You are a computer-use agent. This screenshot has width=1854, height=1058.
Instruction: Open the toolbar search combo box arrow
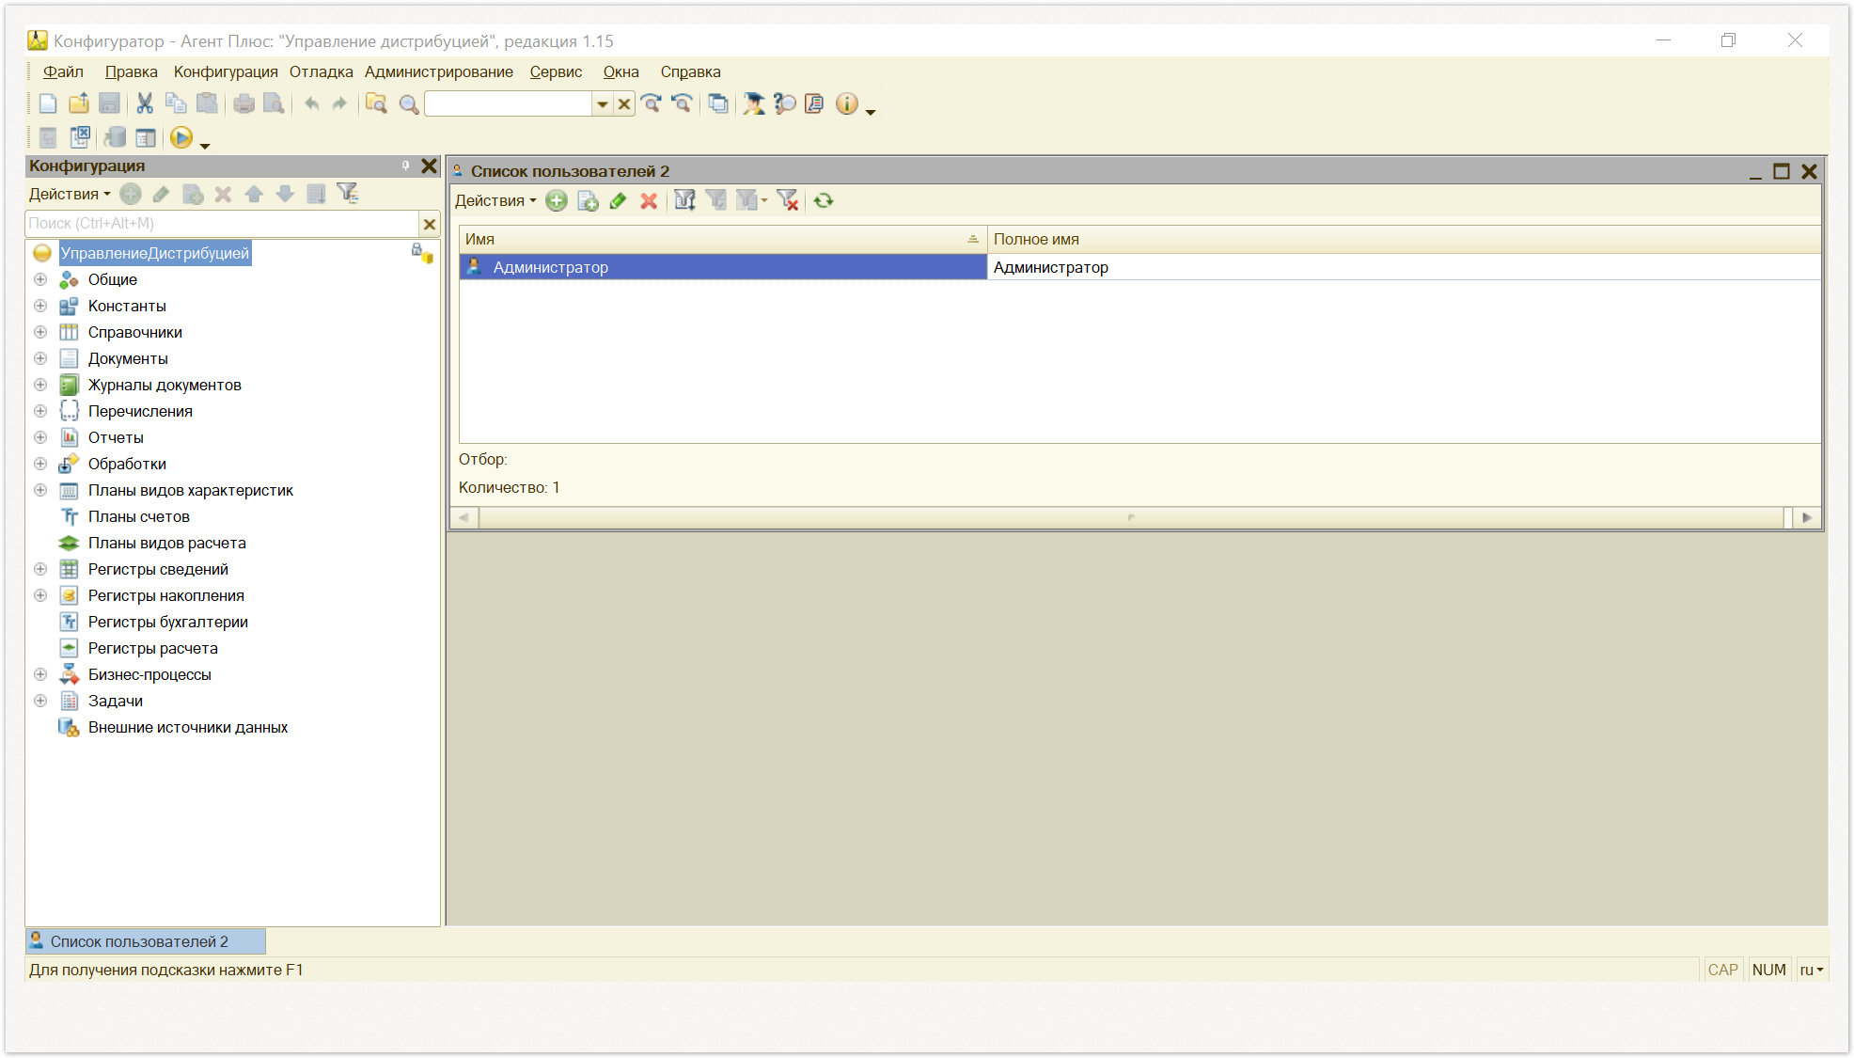click(x=603, y=104)
